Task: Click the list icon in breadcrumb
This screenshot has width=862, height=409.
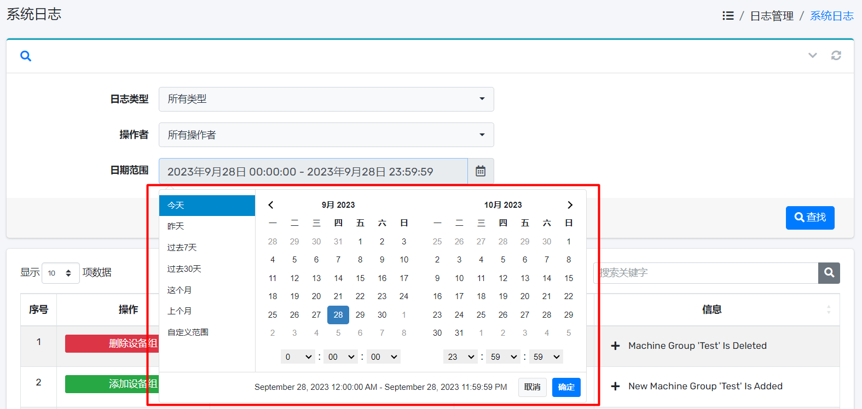Action: coord(728,16)
